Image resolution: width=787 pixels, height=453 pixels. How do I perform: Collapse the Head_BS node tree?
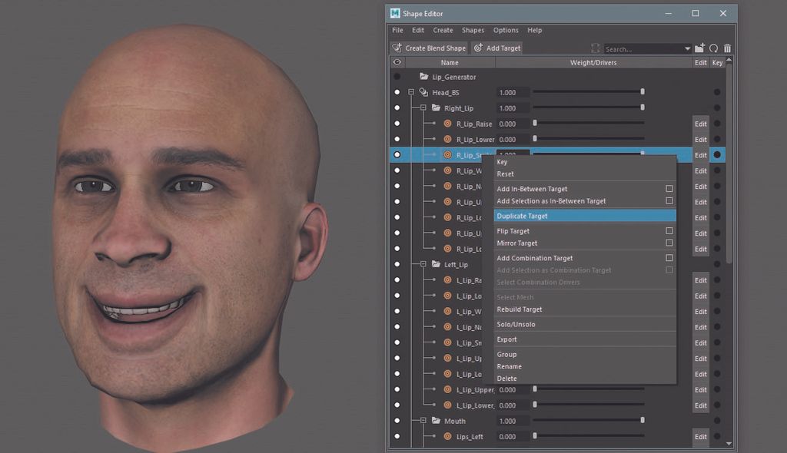410,92
